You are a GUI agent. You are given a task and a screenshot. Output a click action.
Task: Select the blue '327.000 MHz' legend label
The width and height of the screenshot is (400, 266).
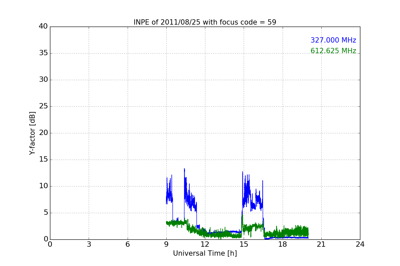[x=333, y=40]
